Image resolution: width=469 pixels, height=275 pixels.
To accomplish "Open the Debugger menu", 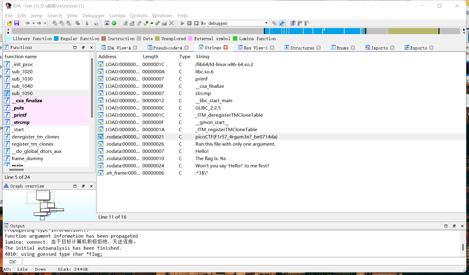I will (x=93, y=15).
